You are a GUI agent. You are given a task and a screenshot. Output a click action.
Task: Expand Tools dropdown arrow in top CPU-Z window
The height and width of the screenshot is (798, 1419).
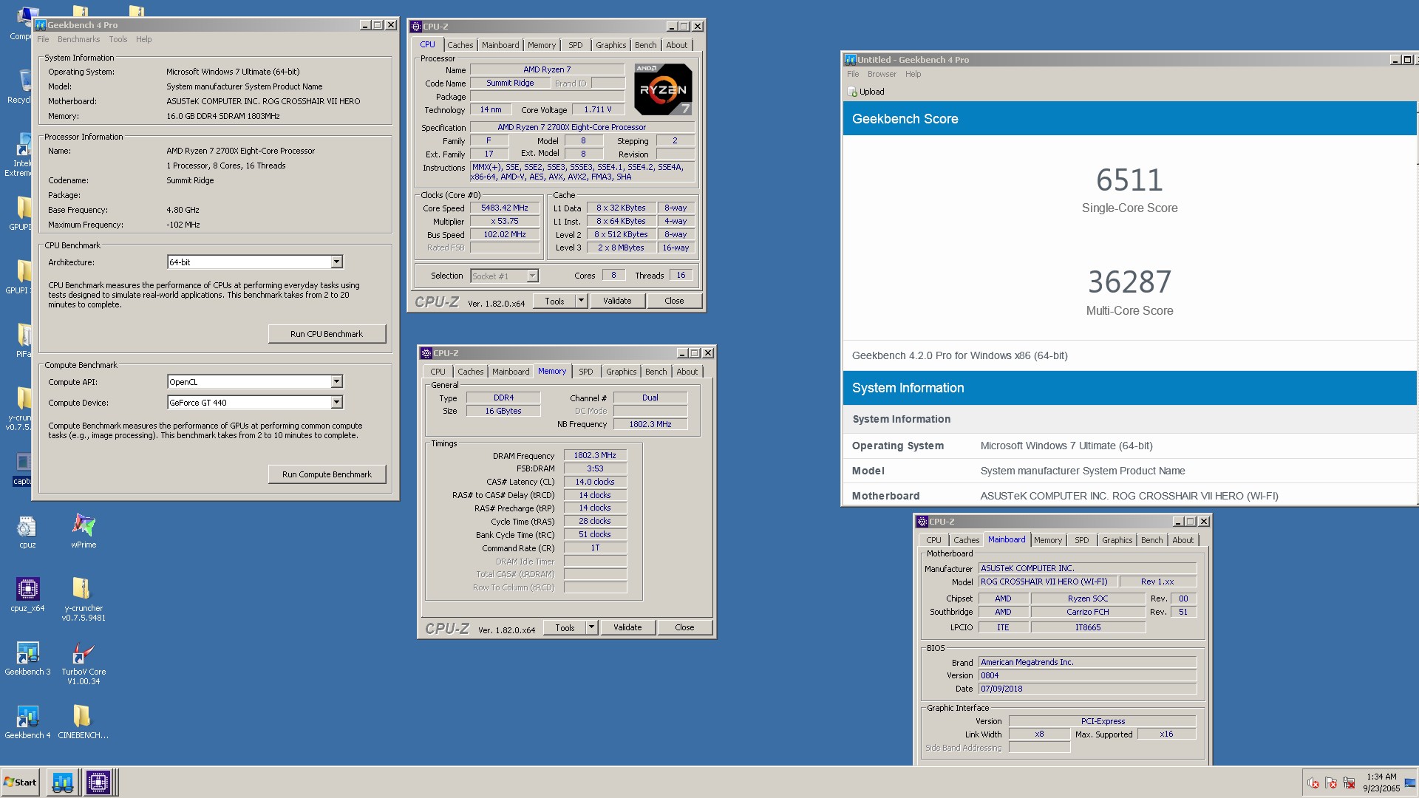[581, 301]
